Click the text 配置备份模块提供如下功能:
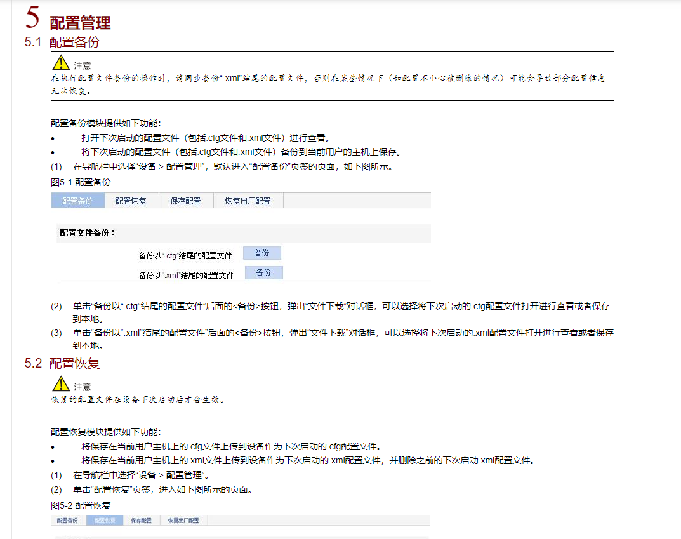The image size is (681, 539). [x=106, y=123]
